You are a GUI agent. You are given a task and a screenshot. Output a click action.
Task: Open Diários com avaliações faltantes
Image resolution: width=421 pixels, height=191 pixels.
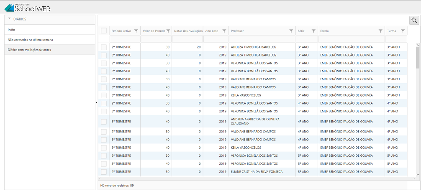[29, 50]
